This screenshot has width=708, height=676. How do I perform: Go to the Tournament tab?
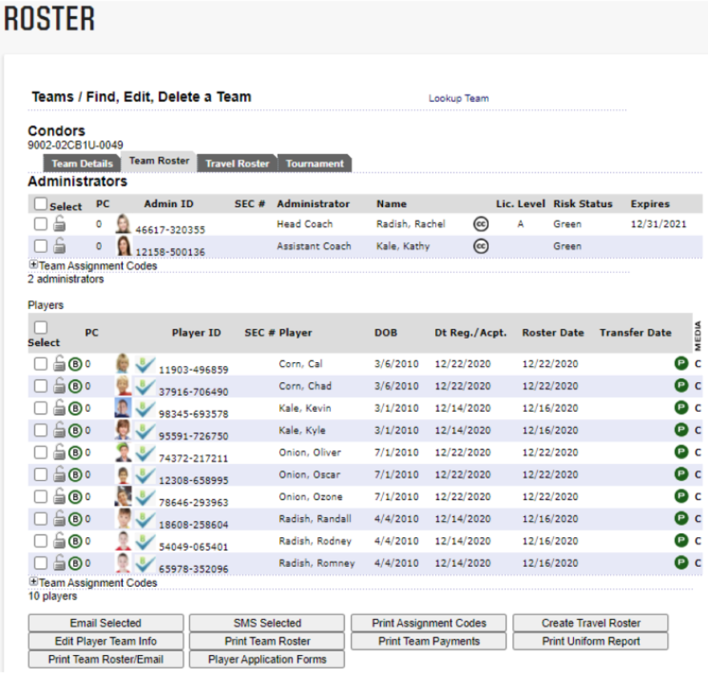coord(315,164)
